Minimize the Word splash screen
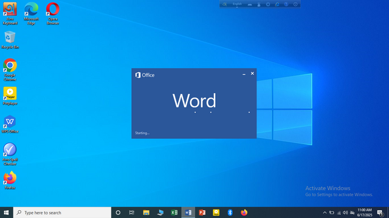389x218 pixels. (244, 74)
